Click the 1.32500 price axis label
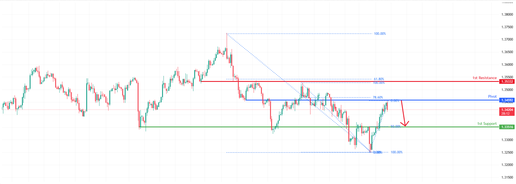This screenshot has height=184, width=516. click(507, 153)
